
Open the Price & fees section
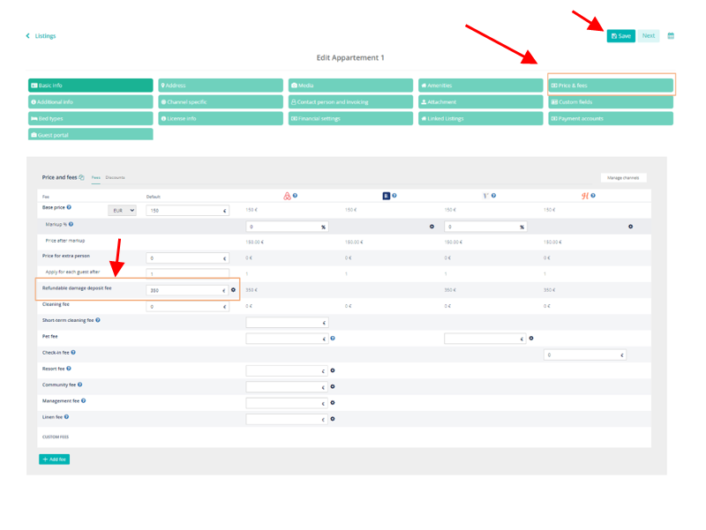coord(611,86)
